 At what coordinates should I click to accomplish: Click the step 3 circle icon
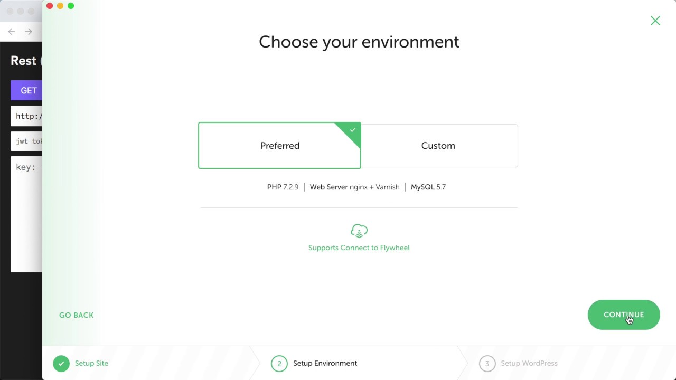tap(487, 363)
